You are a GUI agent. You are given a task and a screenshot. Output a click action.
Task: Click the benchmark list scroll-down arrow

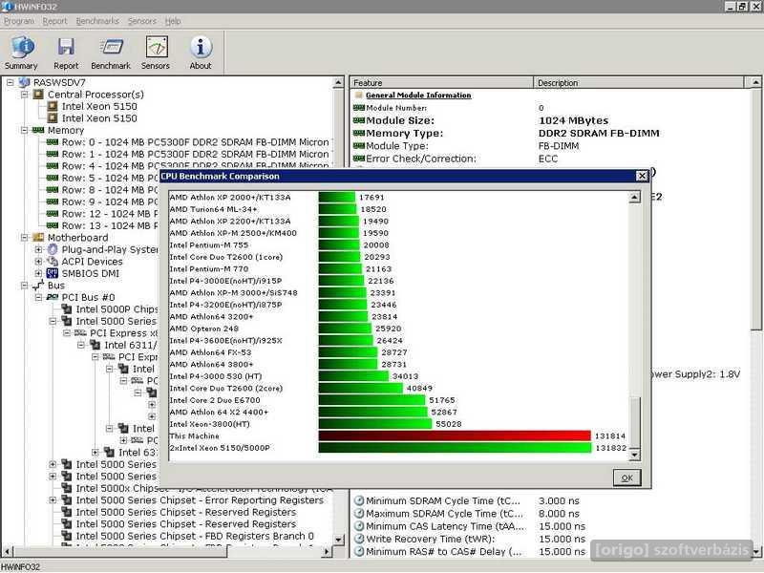click(x=634, y=455)
